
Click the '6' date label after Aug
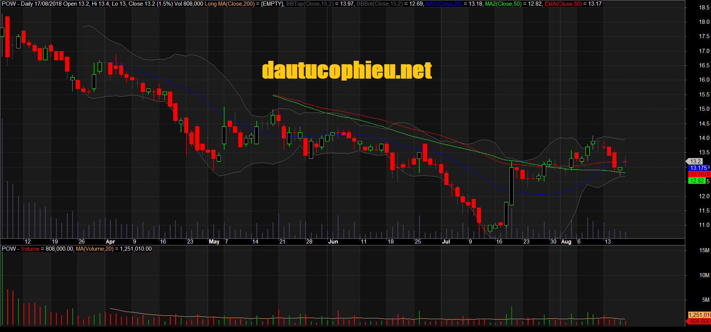(x=579, y=242)
